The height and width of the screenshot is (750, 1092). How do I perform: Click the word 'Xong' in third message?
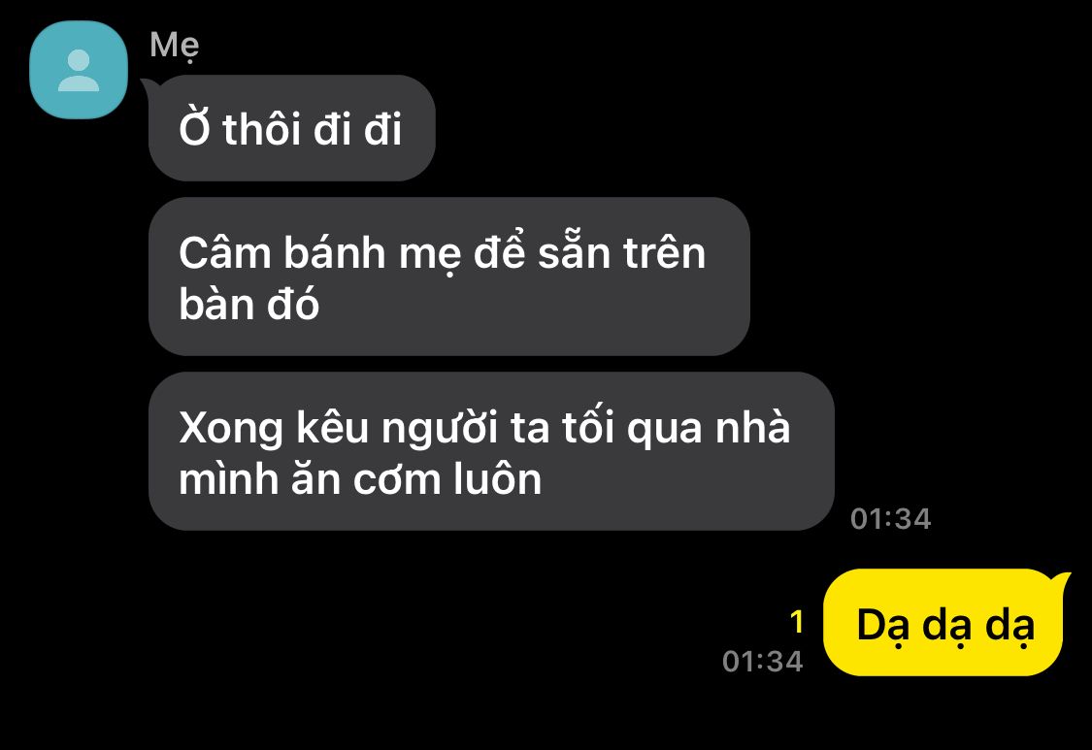[230, 429]
